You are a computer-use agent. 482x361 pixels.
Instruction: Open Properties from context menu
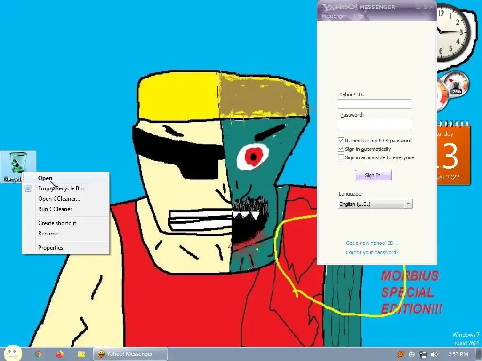pyautogui.click(x=66, y=248)
